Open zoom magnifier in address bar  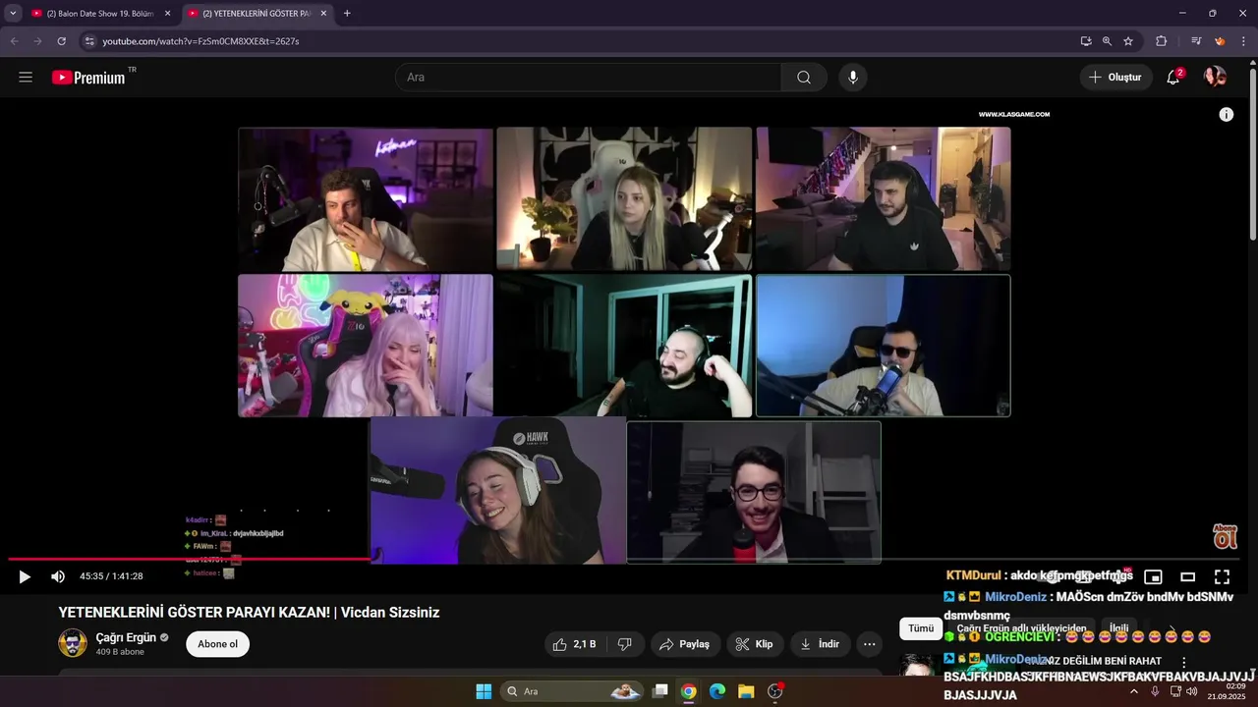pos(1107,41)
